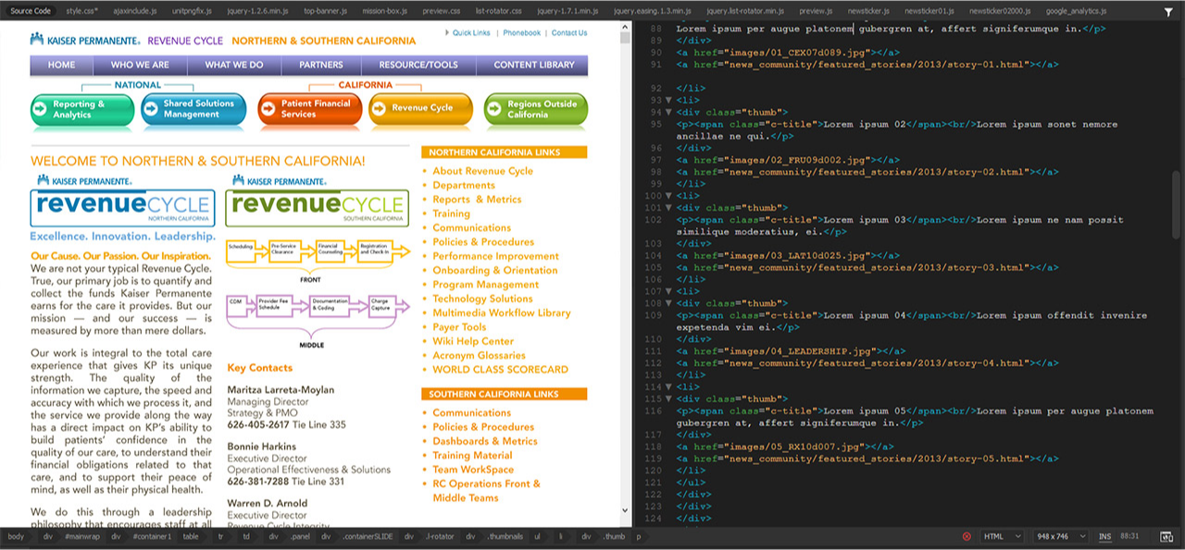The image size is (1185, 550).
Task: Open the Reports & Metrics link
Action: (x=477, y=200)
